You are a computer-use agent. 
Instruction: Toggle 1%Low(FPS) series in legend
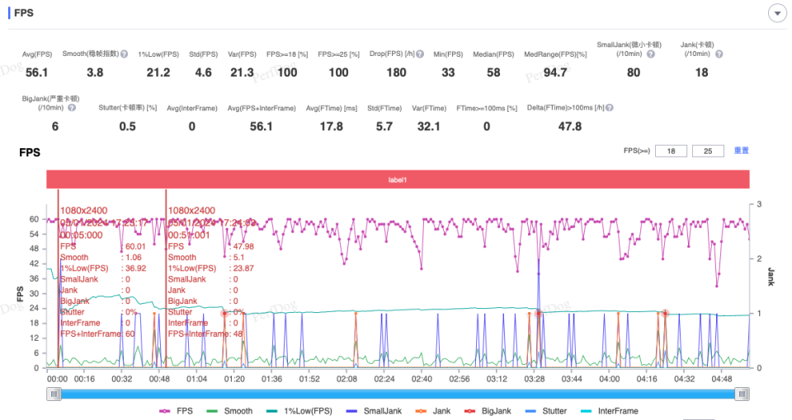coord(299,411)
